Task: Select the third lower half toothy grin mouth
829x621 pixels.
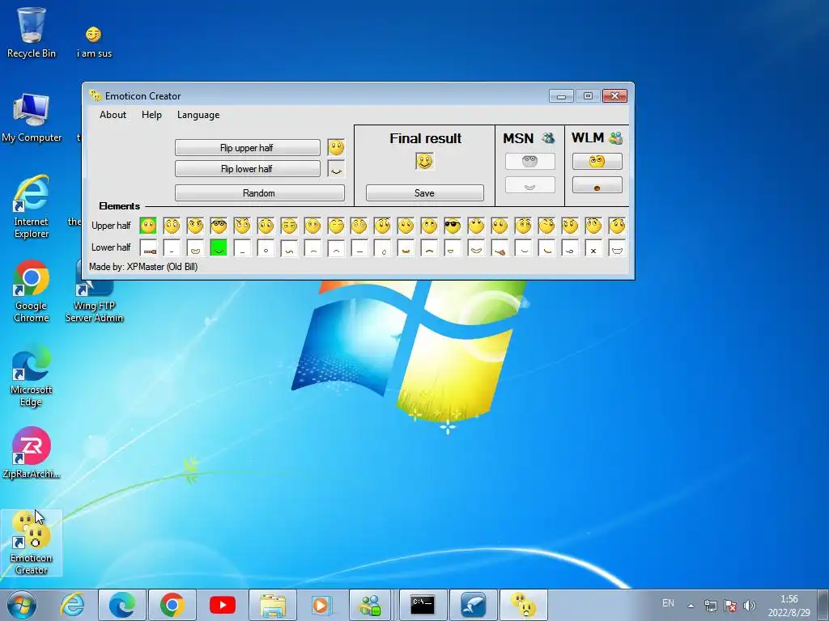Action: point(194,247)
